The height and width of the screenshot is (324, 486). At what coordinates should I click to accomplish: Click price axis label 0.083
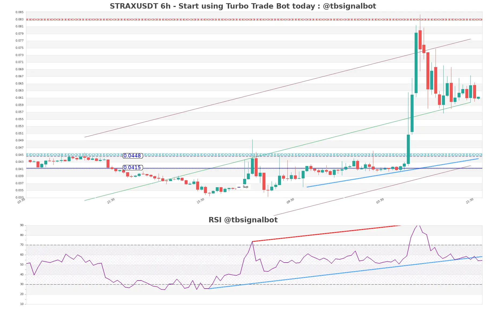point(19,20)
